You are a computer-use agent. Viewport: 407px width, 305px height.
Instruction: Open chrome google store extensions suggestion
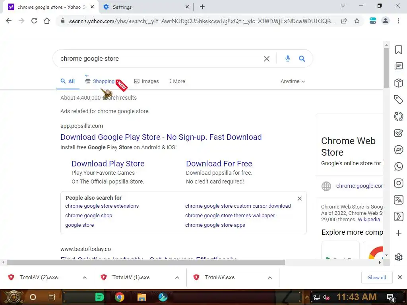point(102,206)
